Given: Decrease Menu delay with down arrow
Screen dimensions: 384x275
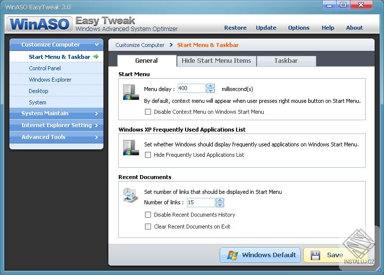Looking at the screenshot, I should click(211, 91).
